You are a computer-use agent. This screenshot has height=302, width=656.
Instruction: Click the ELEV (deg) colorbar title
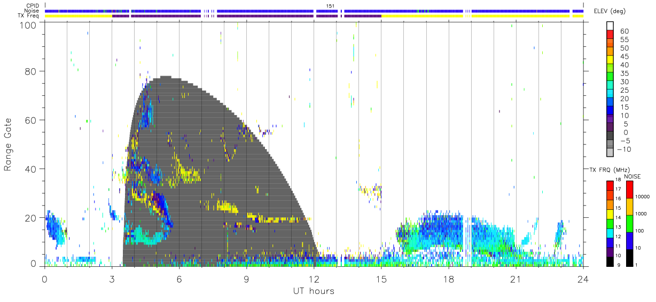pyautogui.click(x=610, y=11)
